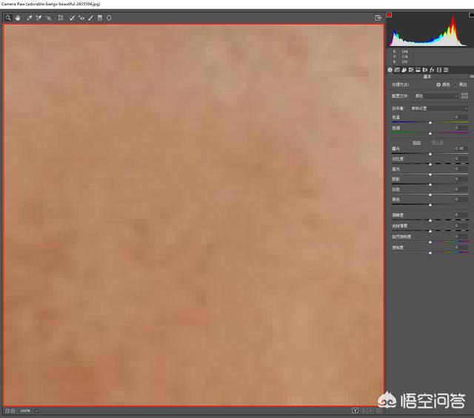Viewport: 474px width, 418px height.
Task: Select the Adjustment Brush tool
Action: tap(90, 18)
